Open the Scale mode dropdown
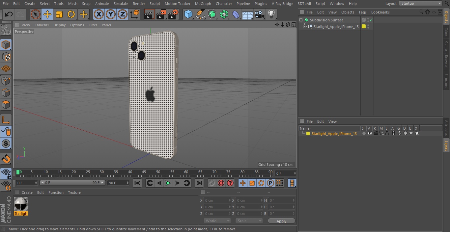This screenshot has width=450, height=232. click(249, 221)
